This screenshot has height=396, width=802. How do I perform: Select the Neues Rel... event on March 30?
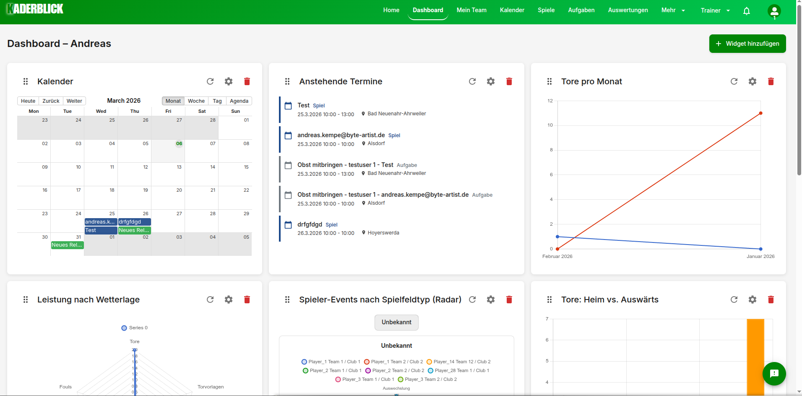pyautogui.click(x=67, y=245)
